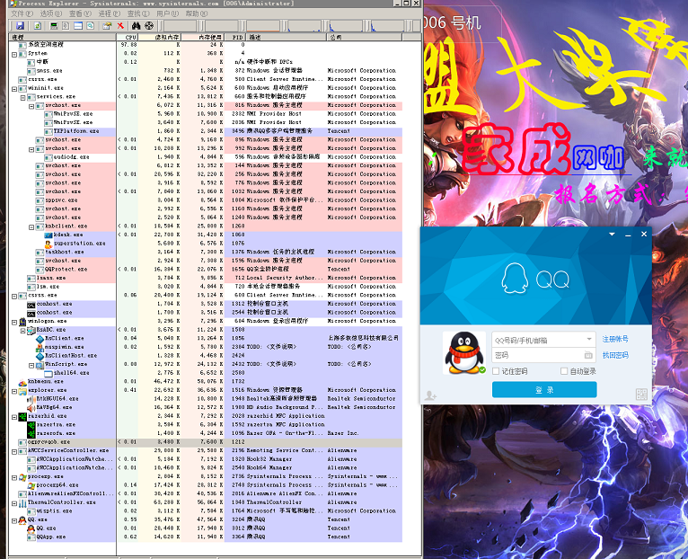688x559 pixels.
Task: Collapse the knbclient.exe tree node
Action: [x=31, y=227]
